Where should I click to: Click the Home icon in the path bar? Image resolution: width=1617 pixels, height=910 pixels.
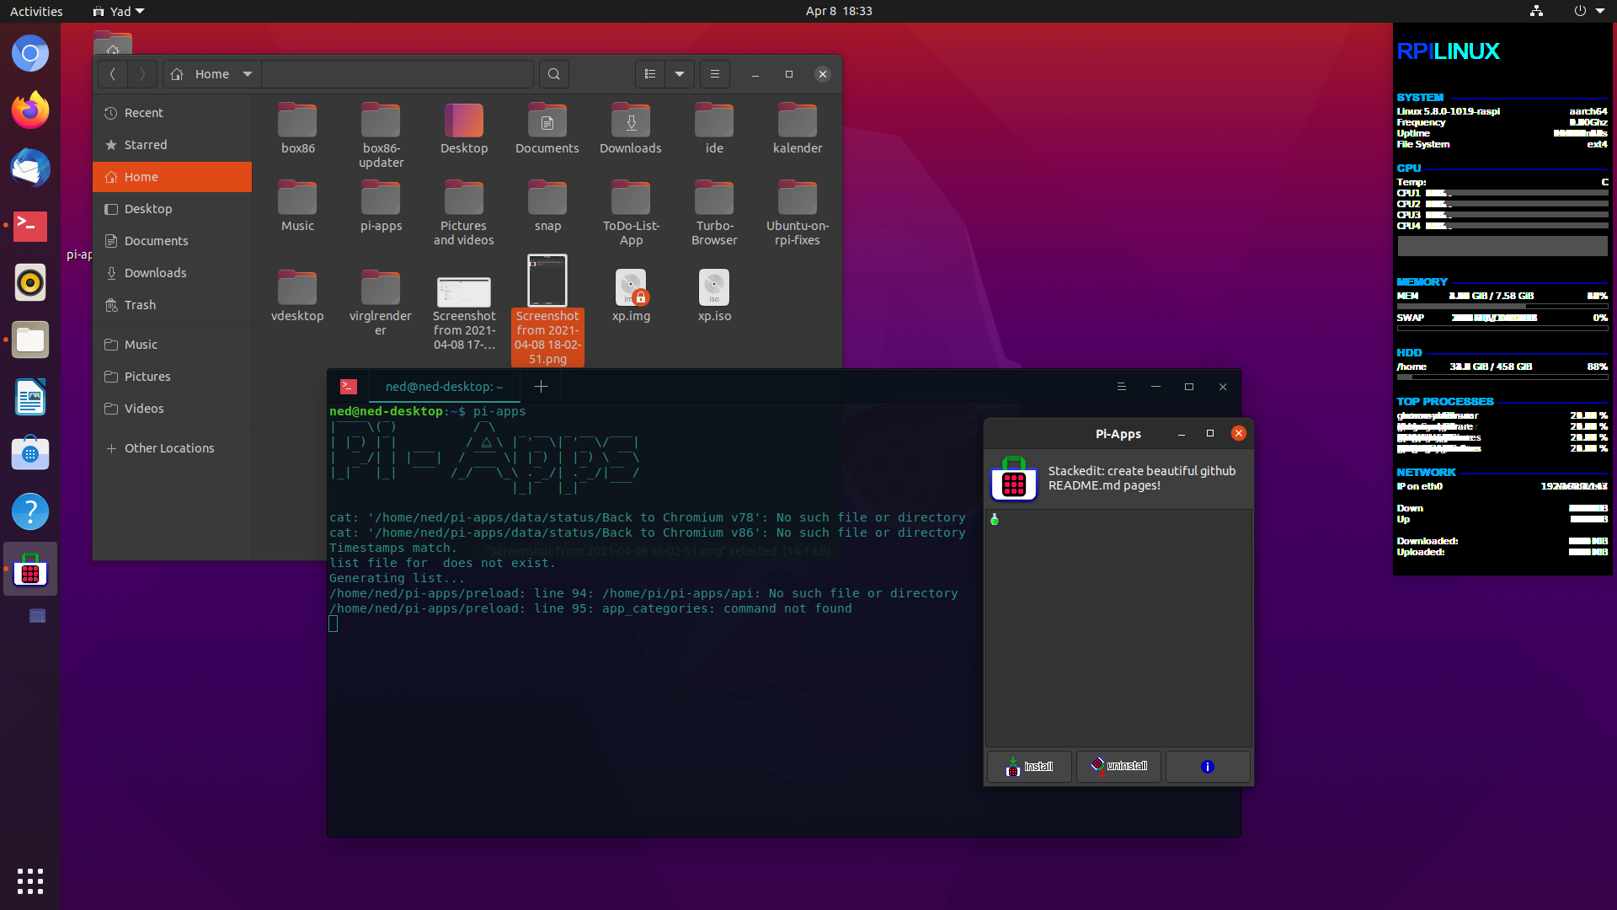(x=177, y=73)
